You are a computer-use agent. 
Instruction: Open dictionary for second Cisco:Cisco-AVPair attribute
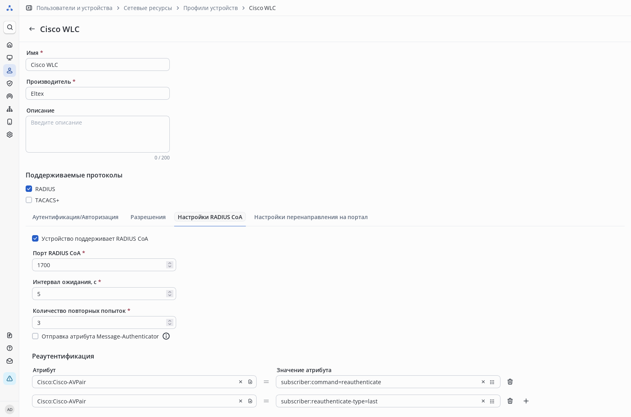tap(250, 401)
